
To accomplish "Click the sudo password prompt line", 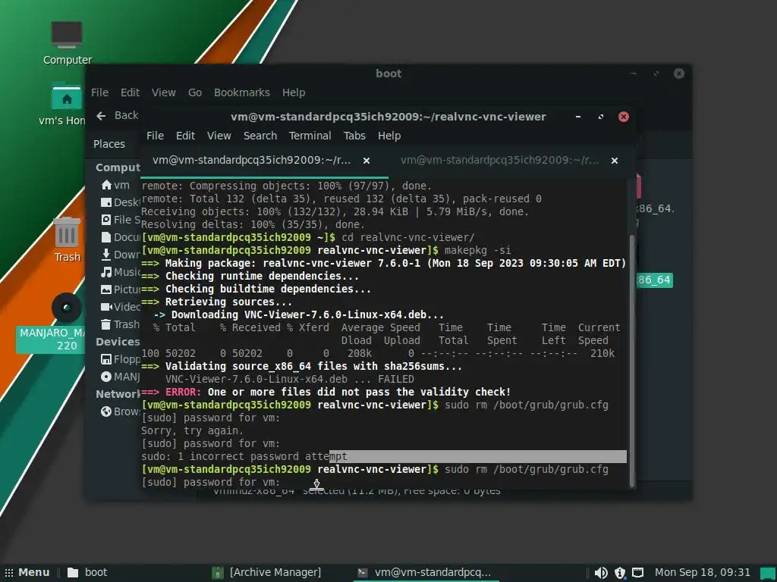I will coord(211,483).
